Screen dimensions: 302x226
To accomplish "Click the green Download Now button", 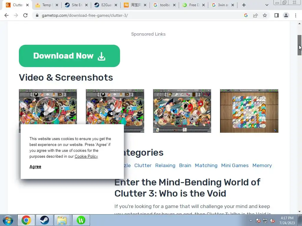I will tap(69, 56).
